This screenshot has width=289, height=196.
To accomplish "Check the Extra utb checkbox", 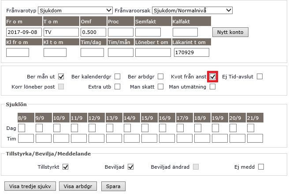I will pyautogui.click(x=117, y=87).
